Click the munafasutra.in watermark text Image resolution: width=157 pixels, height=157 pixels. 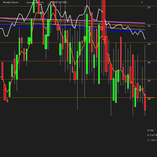point(35,2)
